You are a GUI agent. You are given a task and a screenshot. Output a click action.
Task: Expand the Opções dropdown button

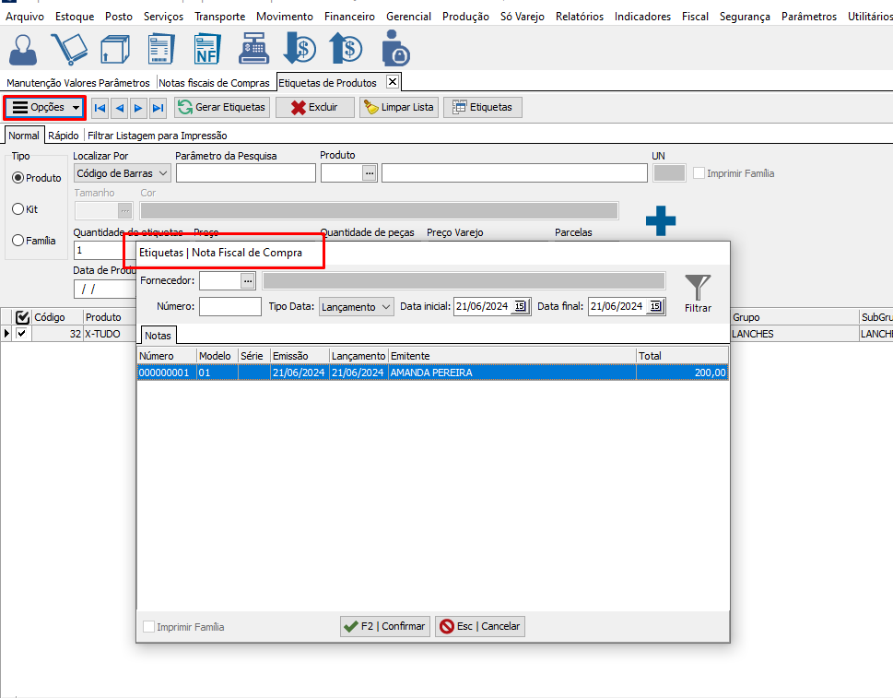pyautogui.click(x=45, y=108)
